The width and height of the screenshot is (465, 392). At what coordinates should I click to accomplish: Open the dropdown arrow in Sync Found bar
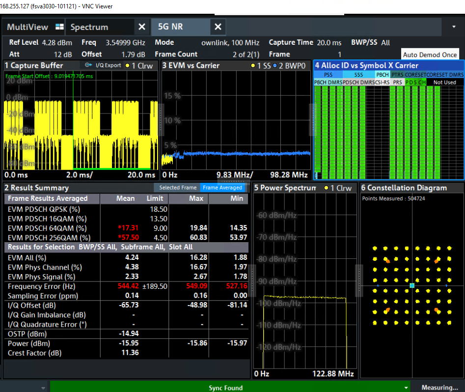click(406, 388)
